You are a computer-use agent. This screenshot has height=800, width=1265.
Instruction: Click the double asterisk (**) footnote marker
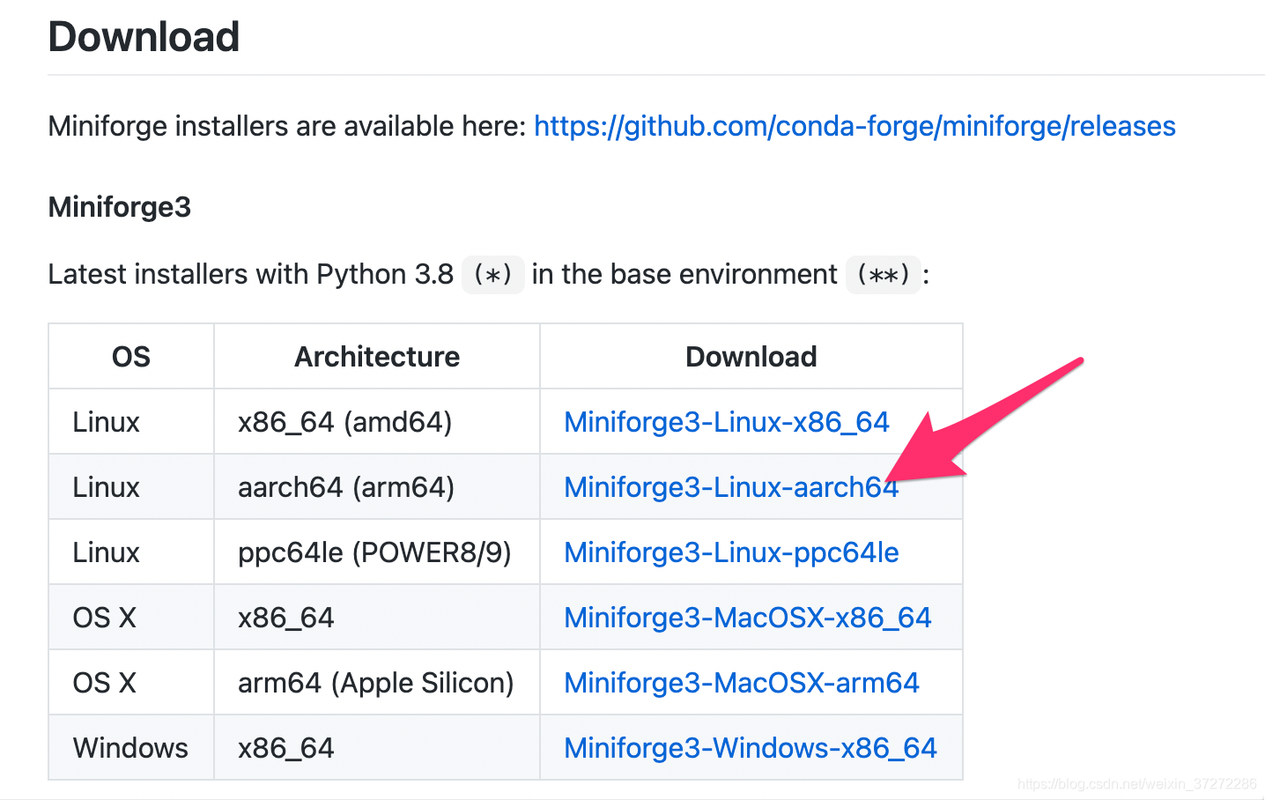click(884, 275)
